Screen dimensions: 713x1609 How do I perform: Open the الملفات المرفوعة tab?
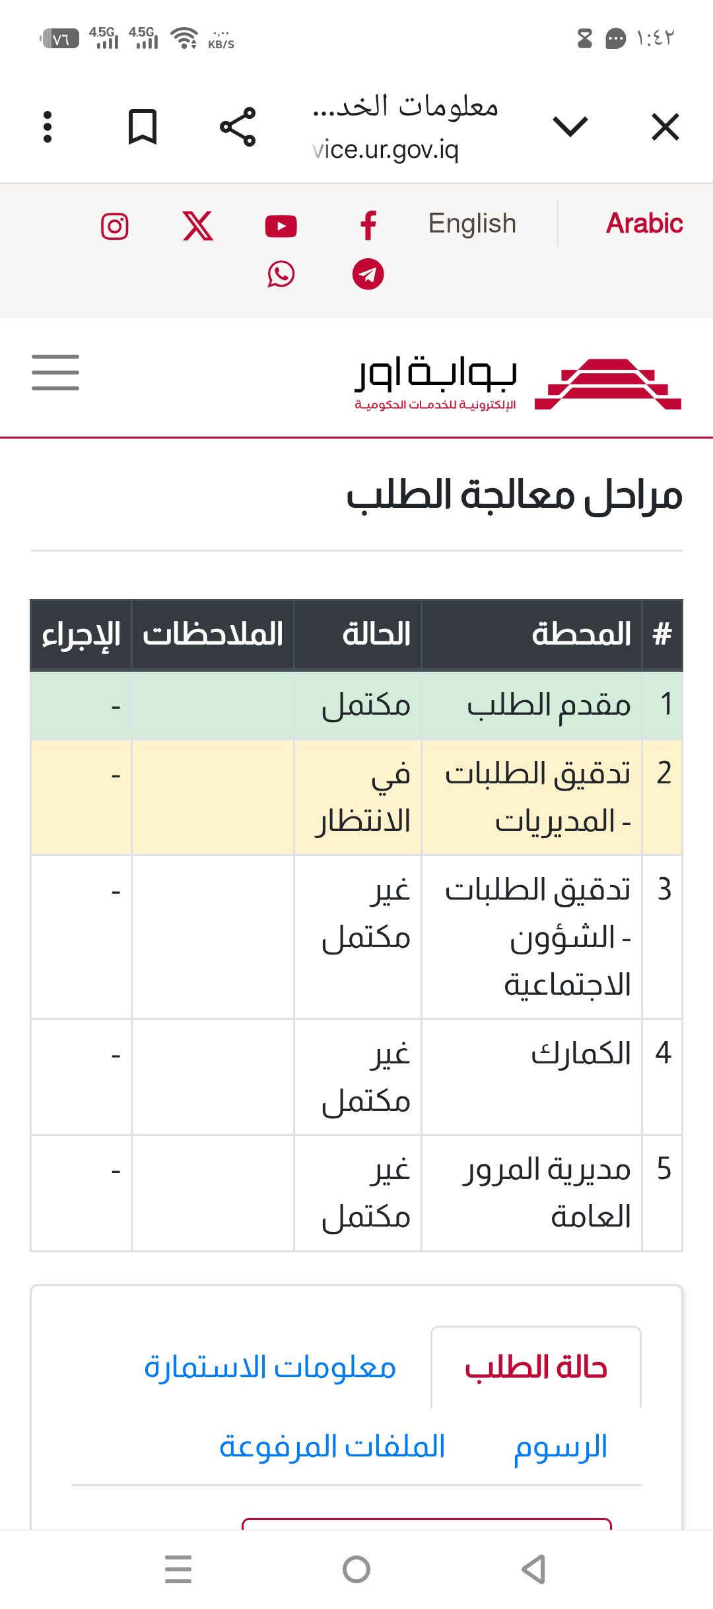tap(332, 1447)
